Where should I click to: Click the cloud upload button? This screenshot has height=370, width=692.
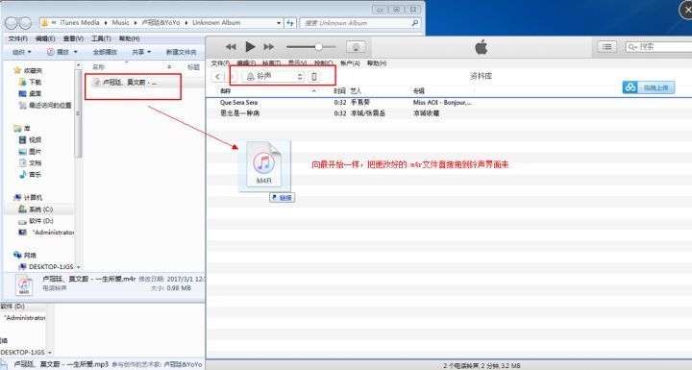649,87
